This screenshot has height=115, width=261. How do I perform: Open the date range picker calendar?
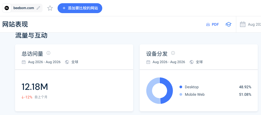point(243,25)
